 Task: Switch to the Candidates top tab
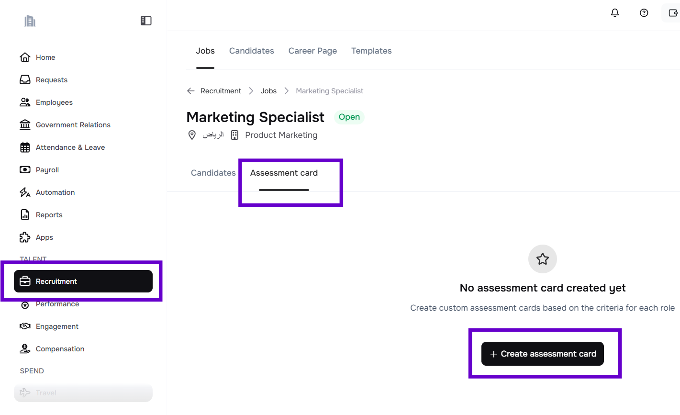click(x=251, y=51)
